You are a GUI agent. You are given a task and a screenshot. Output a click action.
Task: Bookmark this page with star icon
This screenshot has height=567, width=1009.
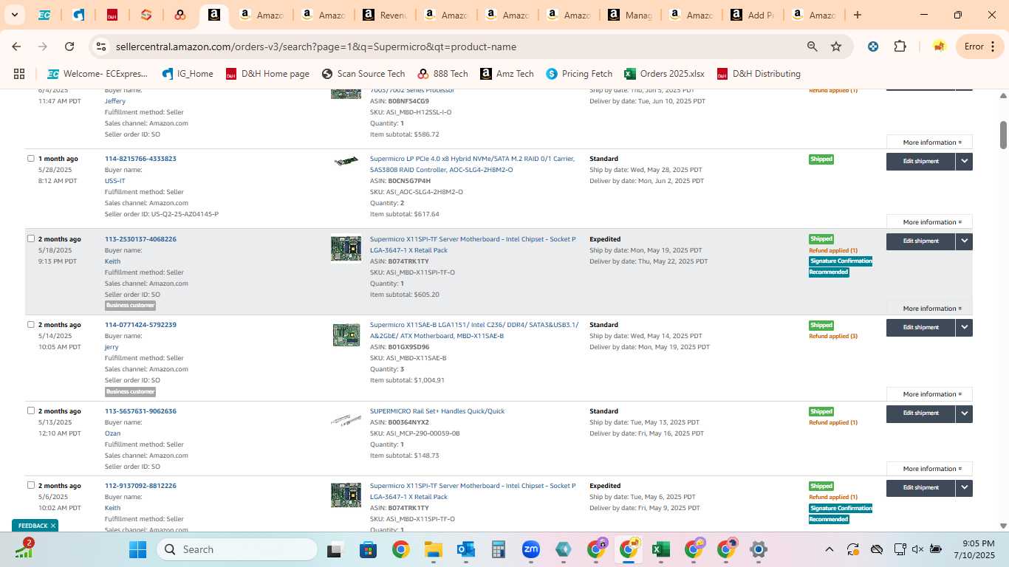(x=836, y=47)
